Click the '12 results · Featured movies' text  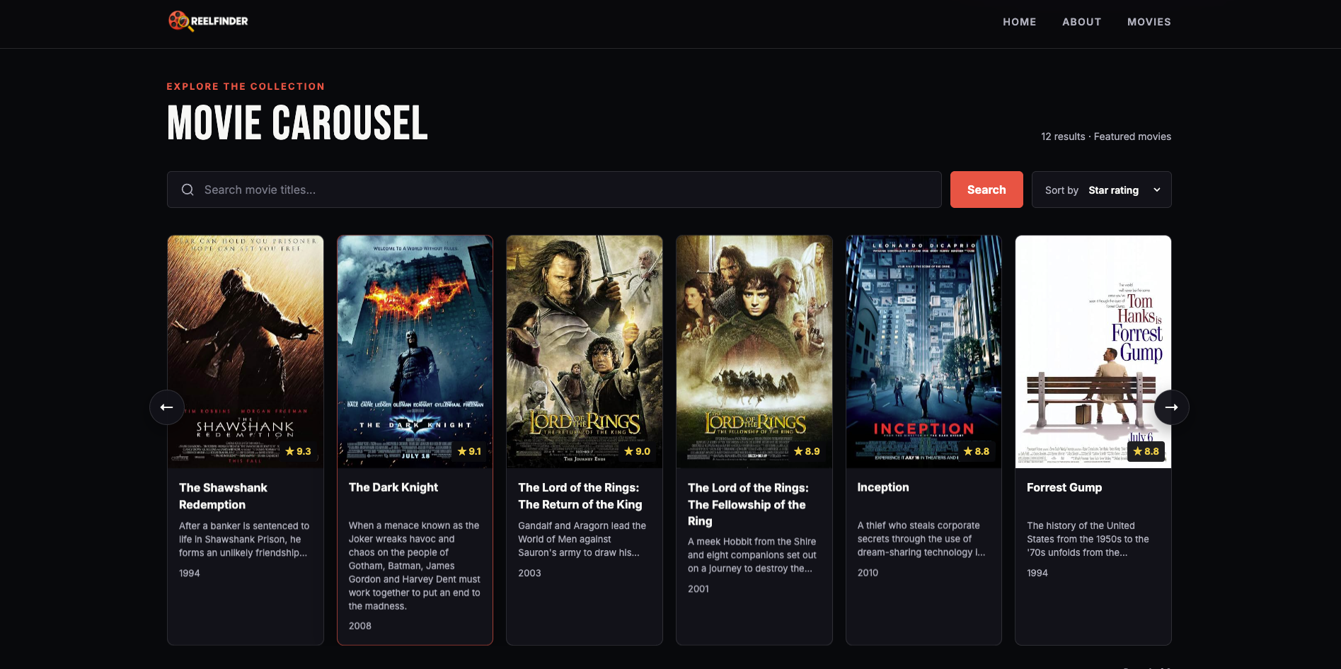point(1106,136)
